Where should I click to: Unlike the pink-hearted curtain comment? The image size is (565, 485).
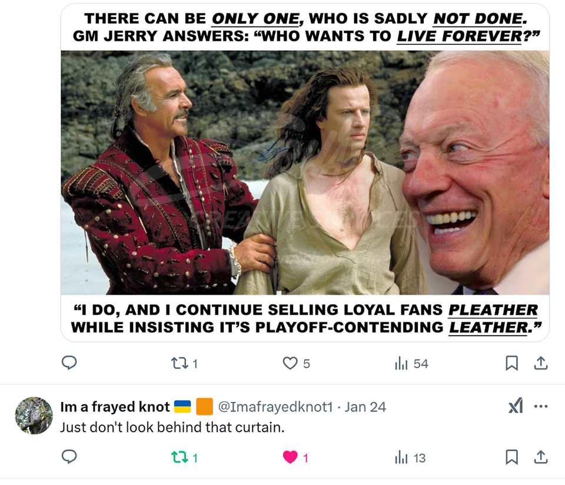point(295,457)
